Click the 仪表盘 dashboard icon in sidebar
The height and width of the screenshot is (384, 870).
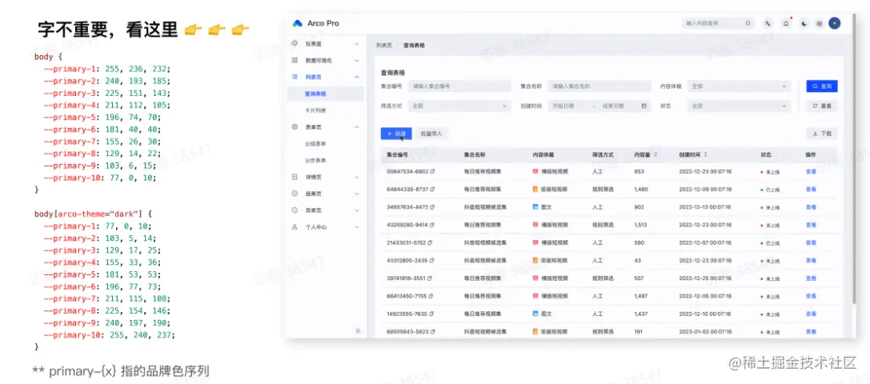point(295,43)
